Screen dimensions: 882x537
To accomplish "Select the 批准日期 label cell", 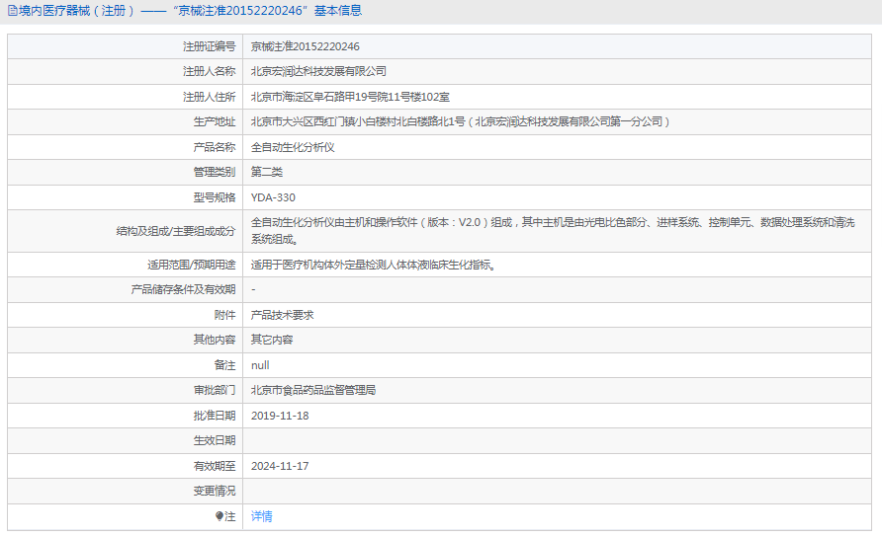I will [x=125, y=416].
